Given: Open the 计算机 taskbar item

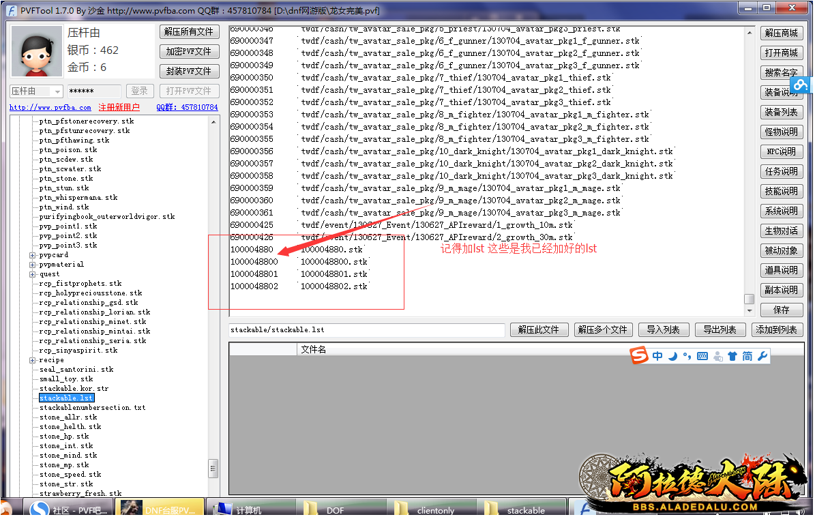Looking at the screenshot, I should point(248,509).
